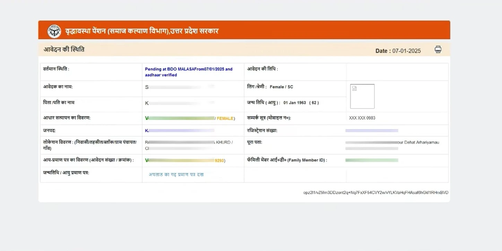Click the 'वर्तमान स्थिति' label
Image resolution: width=502 pixels, height=251 pixels.
click(x=56, y=69)
